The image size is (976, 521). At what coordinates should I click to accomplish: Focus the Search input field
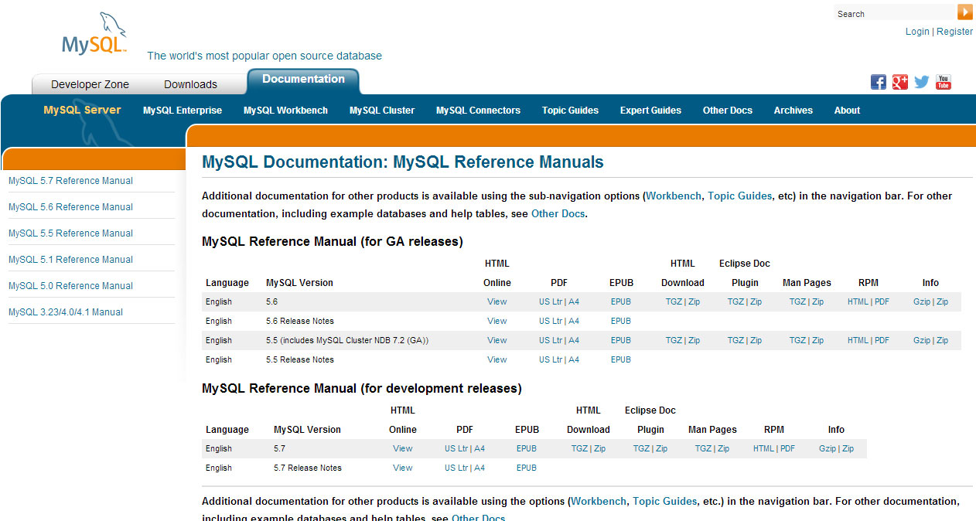click(895, 13)
